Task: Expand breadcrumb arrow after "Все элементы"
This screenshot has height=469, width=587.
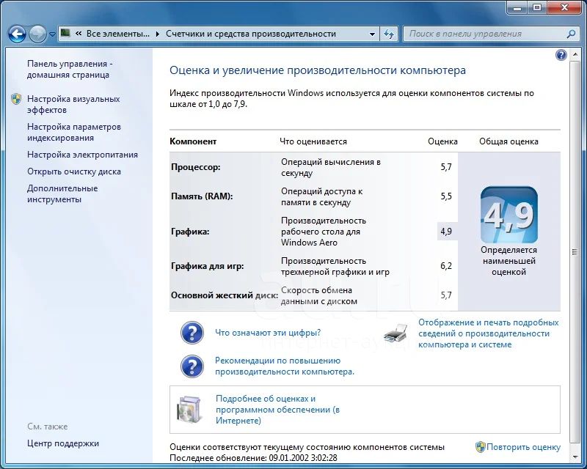Action: tap(158, 34)
